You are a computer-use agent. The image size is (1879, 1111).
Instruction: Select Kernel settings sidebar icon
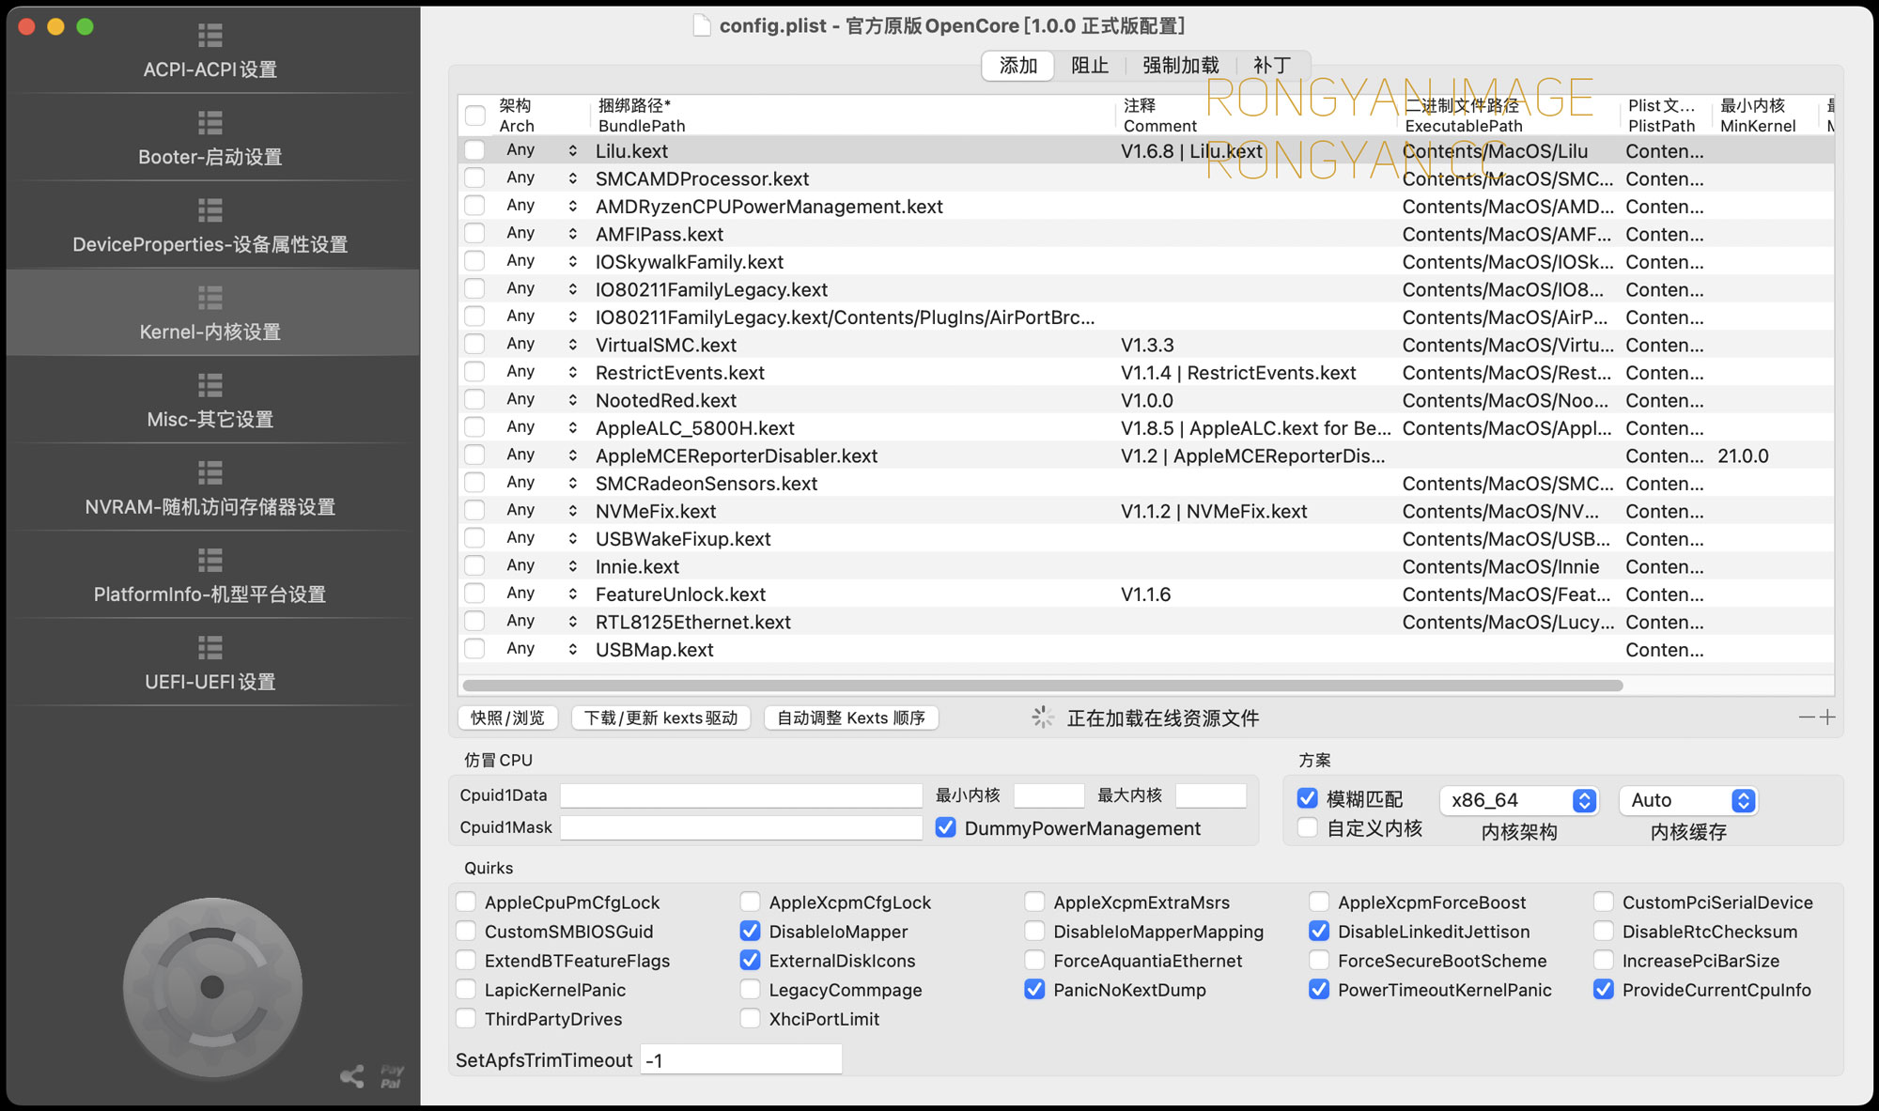[x=210, y=298]
